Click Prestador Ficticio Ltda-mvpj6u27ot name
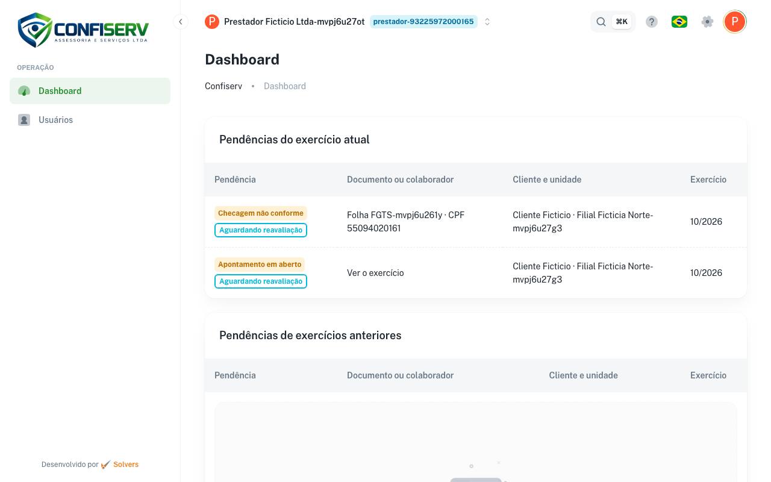Screen dimensions: 771x482 [294, 22]
